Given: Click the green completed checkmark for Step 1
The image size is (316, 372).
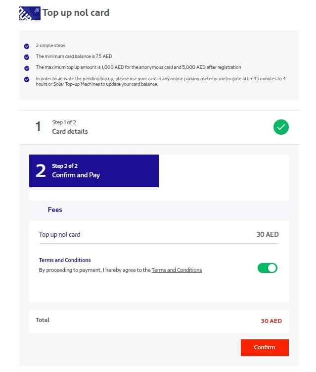Looking at the screenshot, I should [x=281, y=127].
